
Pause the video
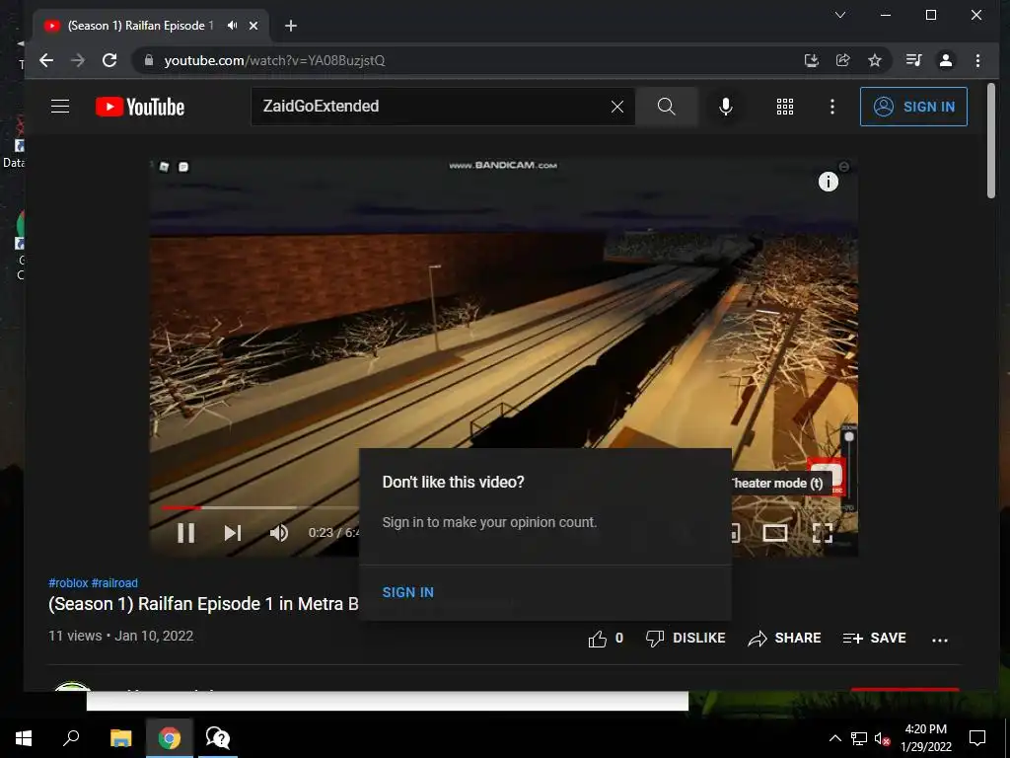click(x=185, y=532)
